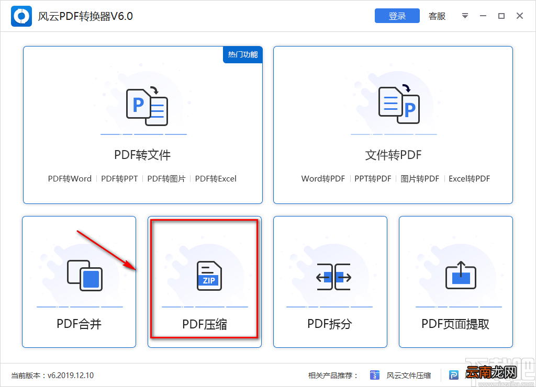Click the PDF拆分 label

330,324
